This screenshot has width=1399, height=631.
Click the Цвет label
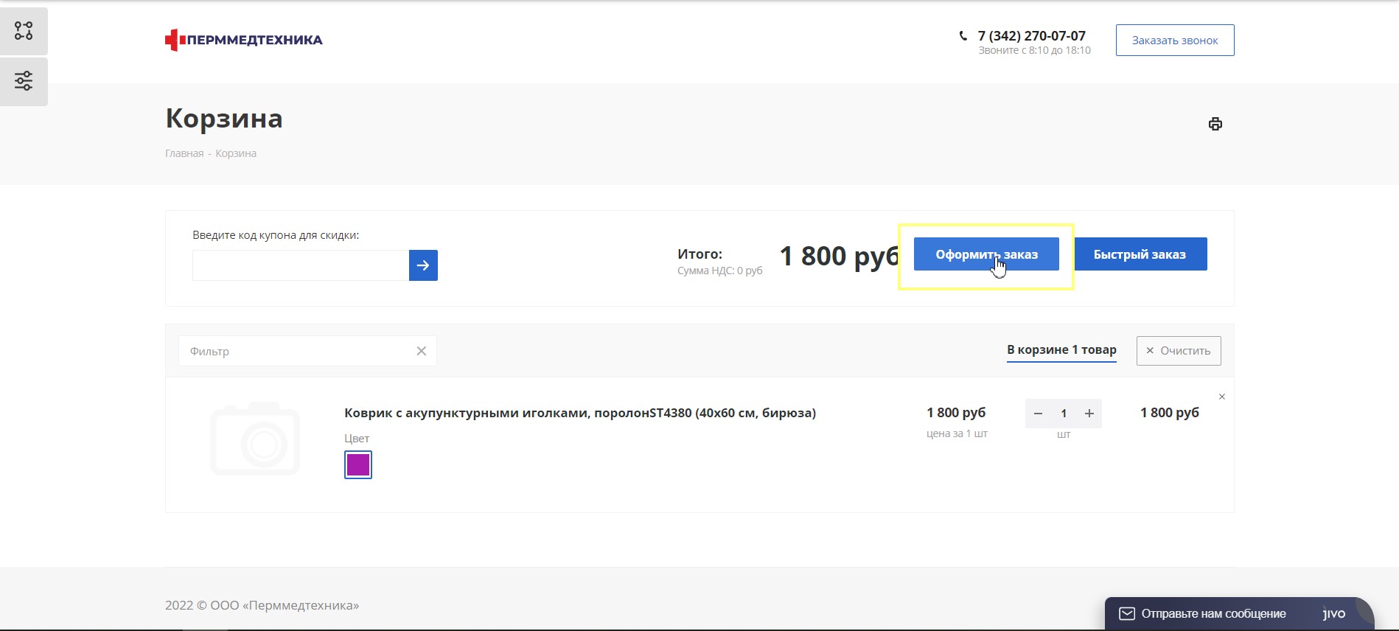tap(357, 438)
